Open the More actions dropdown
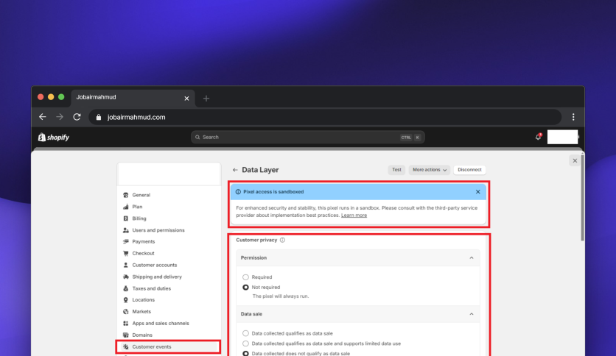The image size is (616, 356). pyautogui.click(x=430, y=170)
